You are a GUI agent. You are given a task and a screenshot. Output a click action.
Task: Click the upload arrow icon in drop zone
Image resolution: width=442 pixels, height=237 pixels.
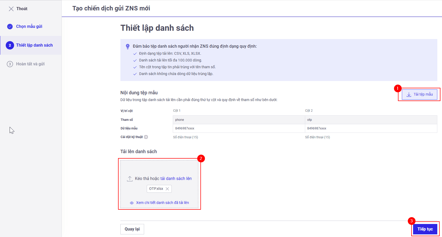coord(130,179)
